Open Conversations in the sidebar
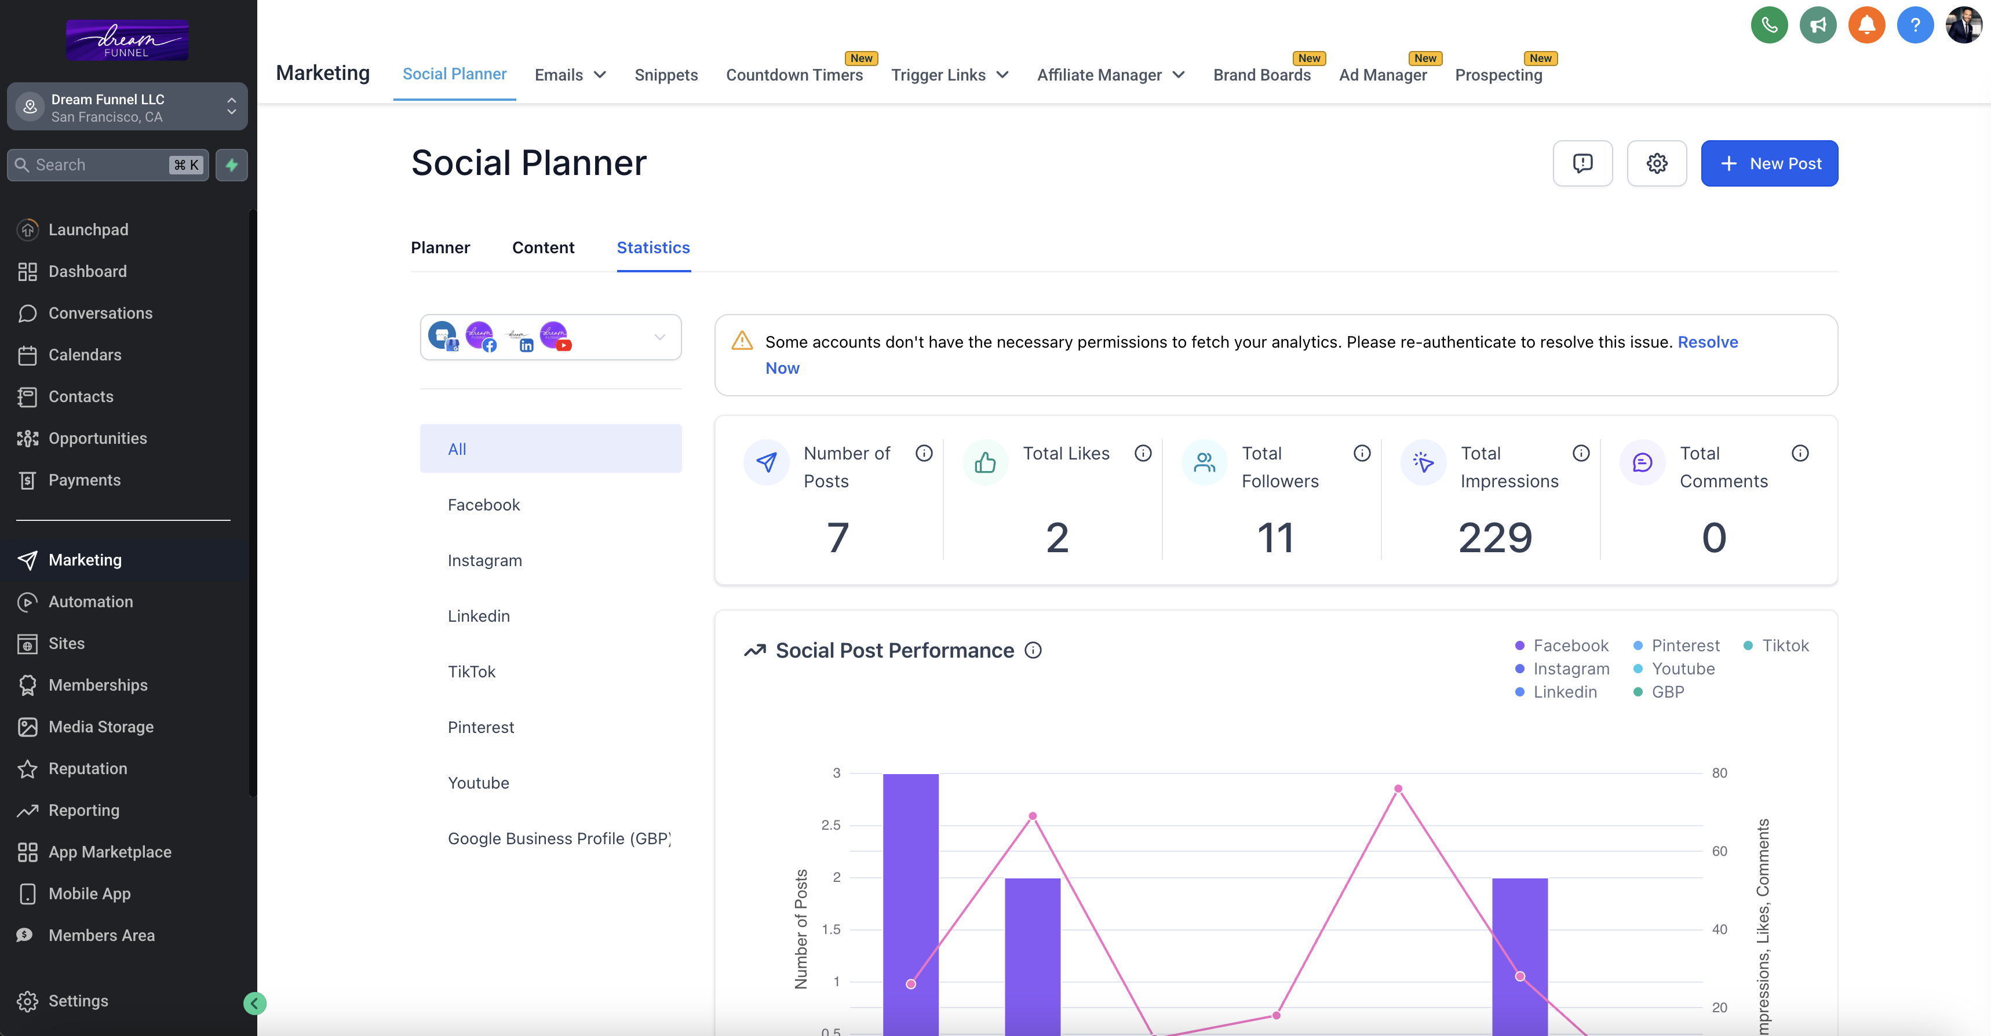 pos(100,313)
